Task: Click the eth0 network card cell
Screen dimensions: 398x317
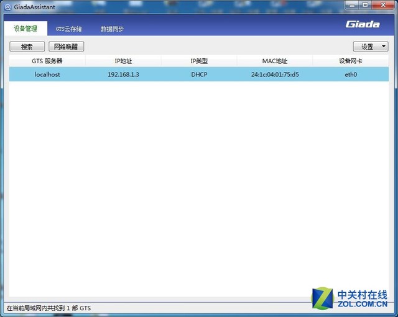Action: click(351, 74)
